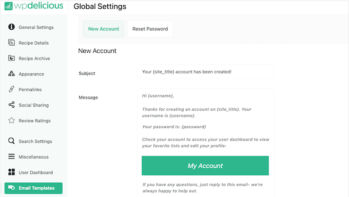Click the Subject input field
This screenshot has height=197, width=349.
pyautogui.click(x=205, y=72)
